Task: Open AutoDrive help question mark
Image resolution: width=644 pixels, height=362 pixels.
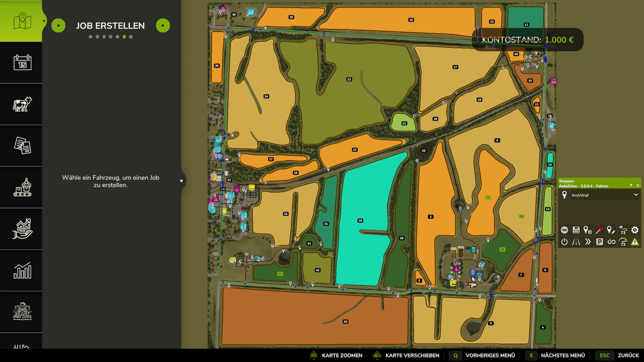Action: [x=631, y=186]
